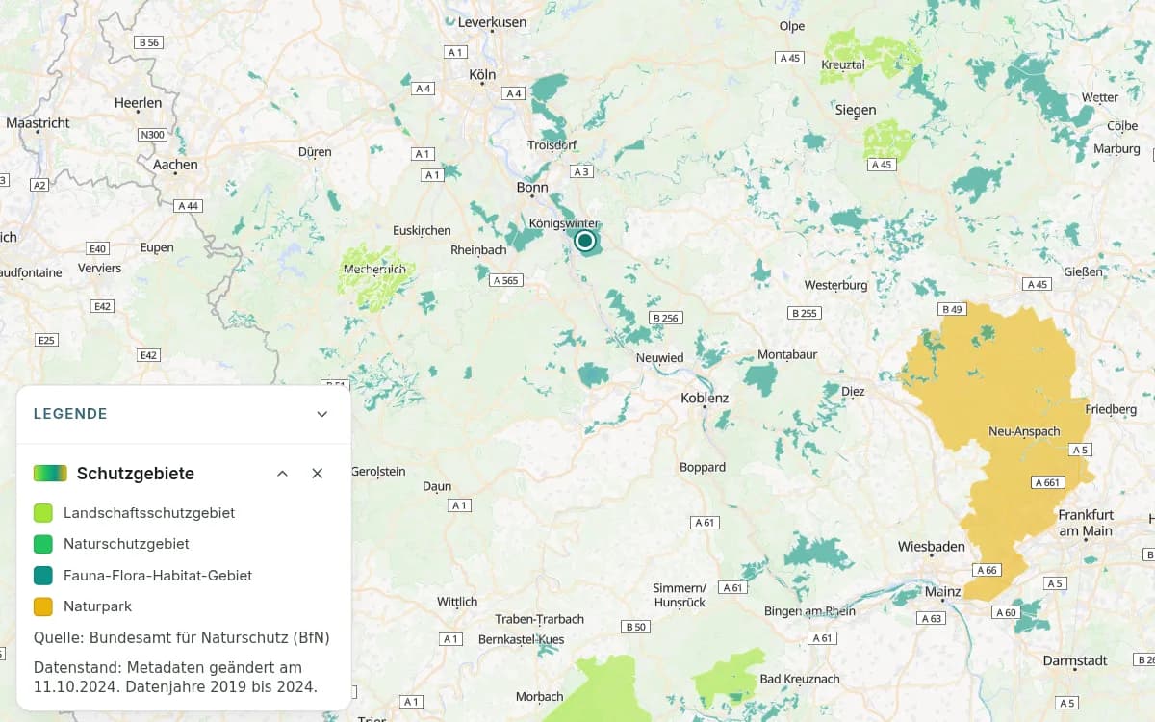Click the A 661 road shield
Image resolution: width=1155 pixels, height=722 pixels.
pyautogui.click(x=1047, y=482)
